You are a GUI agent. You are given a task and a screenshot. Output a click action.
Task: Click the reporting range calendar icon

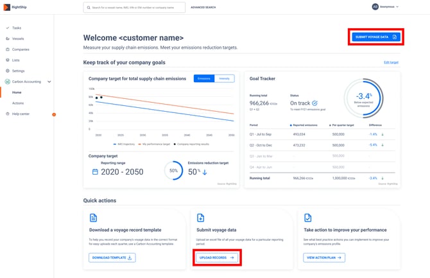coord(95,171)
